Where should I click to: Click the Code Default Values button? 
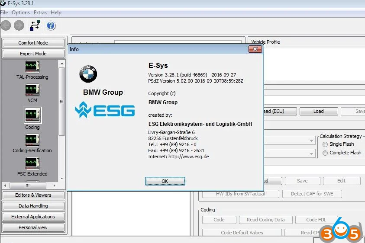click(x=242, y=233)
